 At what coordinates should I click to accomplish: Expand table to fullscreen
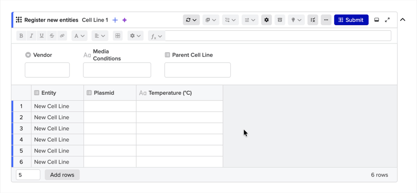point(387,20)
